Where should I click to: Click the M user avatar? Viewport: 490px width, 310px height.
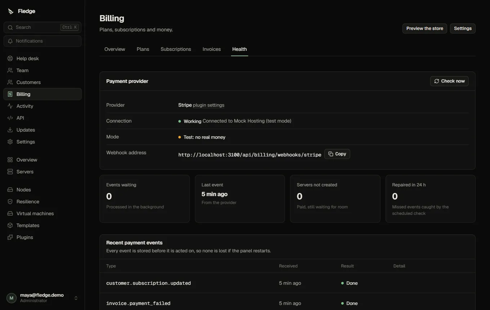[12, 298]
